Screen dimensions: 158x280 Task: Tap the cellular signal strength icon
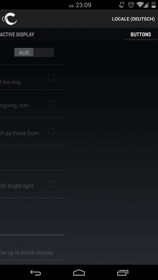coord(146,5)
